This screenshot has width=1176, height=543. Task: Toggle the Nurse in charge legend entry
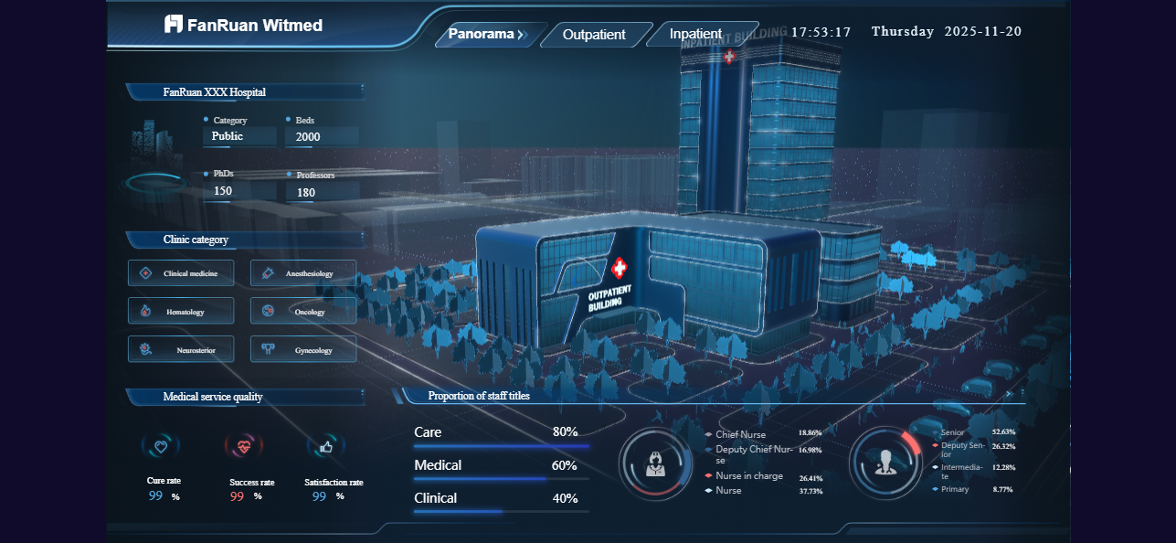[x=747, y=476]
